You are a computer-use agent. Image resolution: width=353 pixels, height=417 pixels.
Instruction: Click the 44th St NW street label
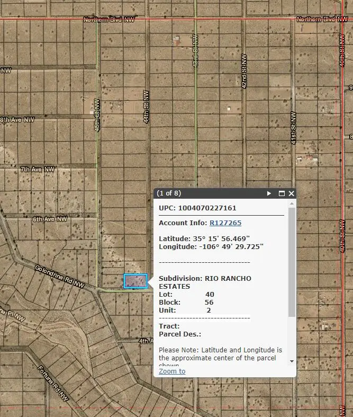147,107
